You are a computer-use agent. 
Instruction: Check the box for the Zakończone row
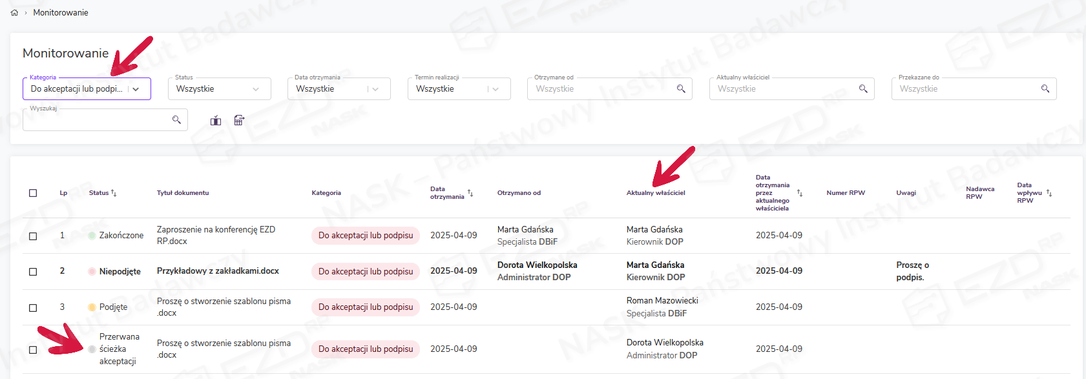point(33,236)
